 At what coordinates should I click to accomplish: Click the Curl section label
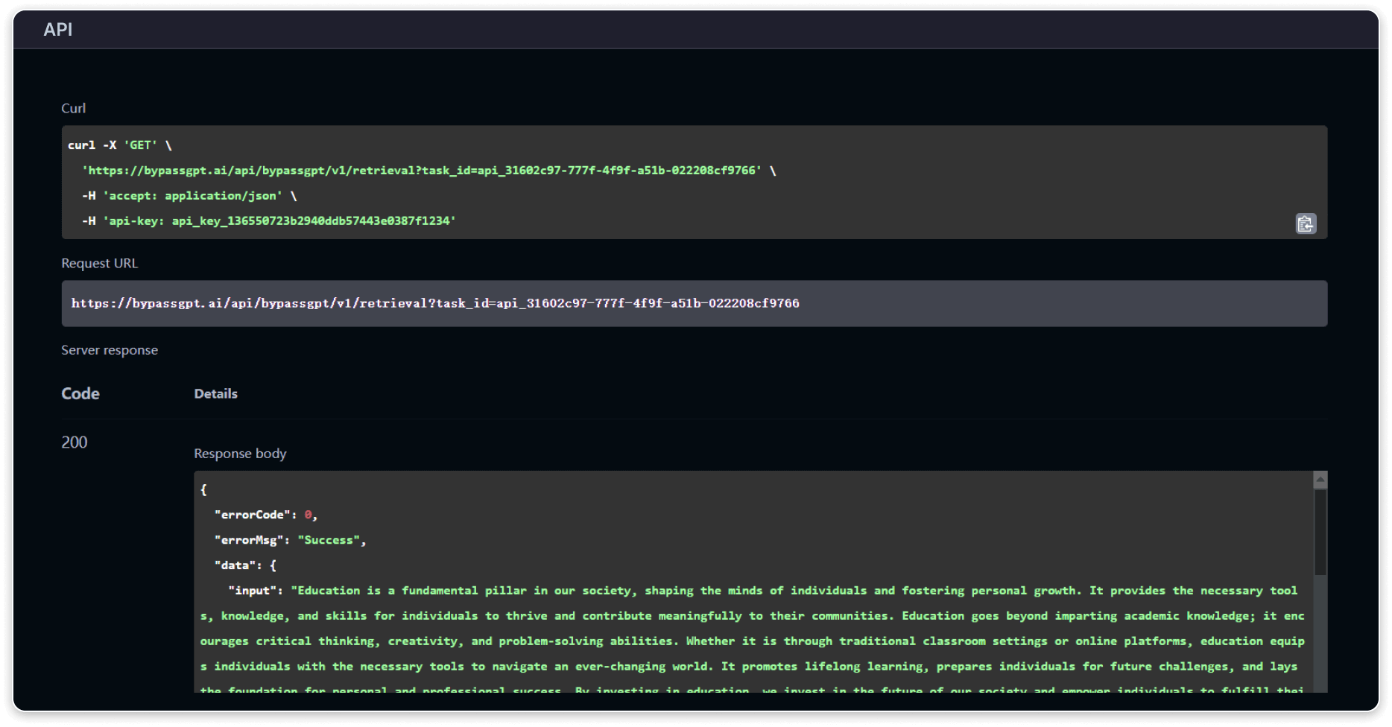tap(73, 109)
